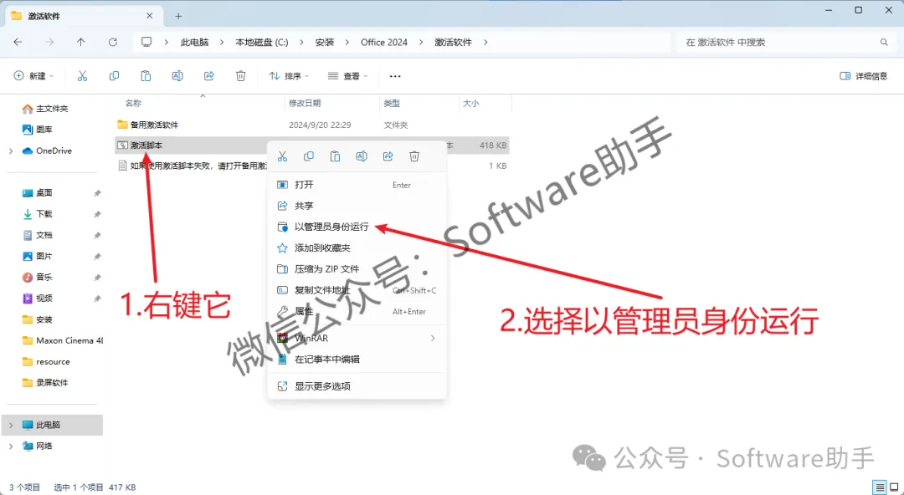This screenshot has height=495, width=904.
Task: Click the PC monitor icon in address bar
Action: tap(146, 42)
